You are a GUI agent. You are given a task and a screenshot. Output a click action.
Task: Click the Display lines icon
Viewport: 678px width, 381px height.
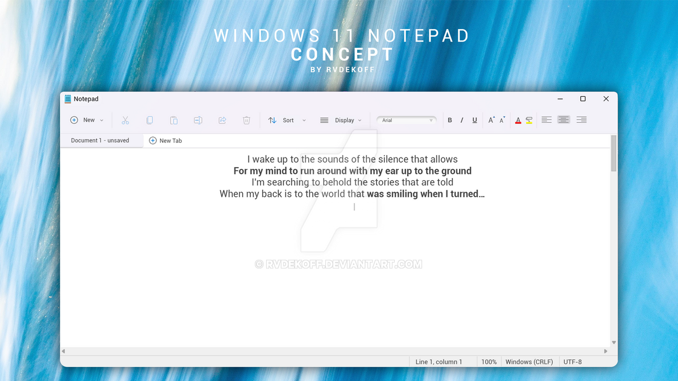[x=324, y=120]
